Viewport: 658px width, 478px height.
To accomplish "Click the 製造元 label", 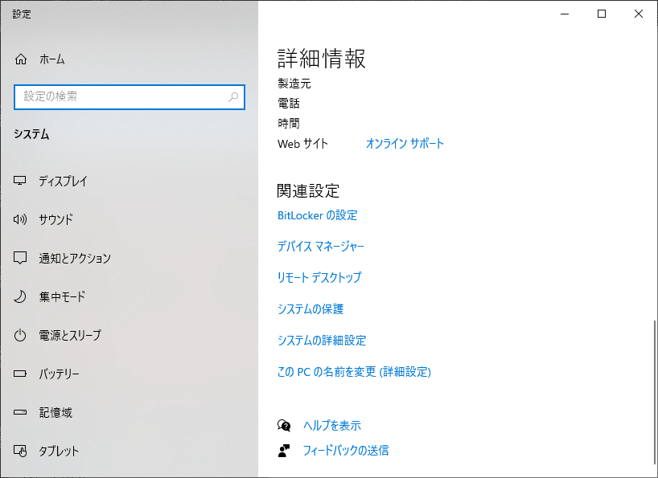I will [x=294, y=84].
